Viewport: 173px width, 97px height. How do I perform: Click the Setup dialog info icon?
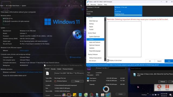click(x=135, y=75)
